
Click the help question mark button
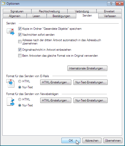point(111,4)
